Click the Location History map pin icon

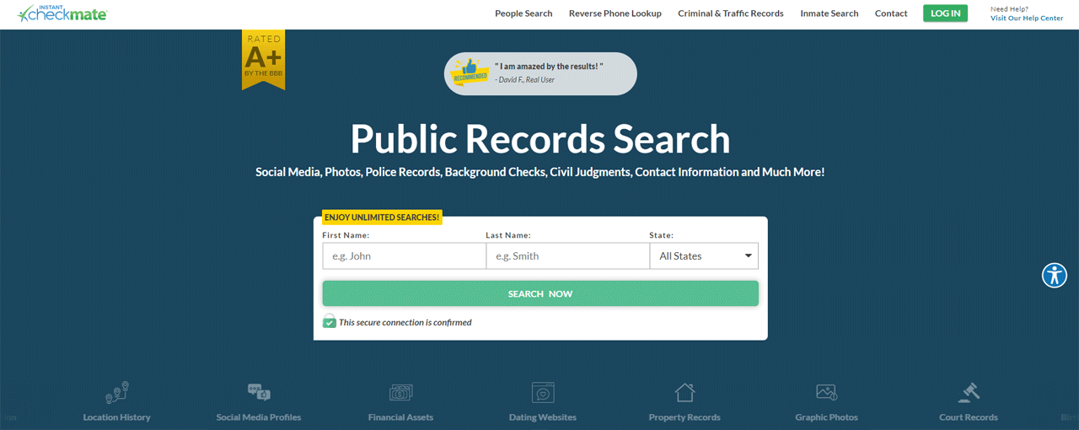(116, 393)
